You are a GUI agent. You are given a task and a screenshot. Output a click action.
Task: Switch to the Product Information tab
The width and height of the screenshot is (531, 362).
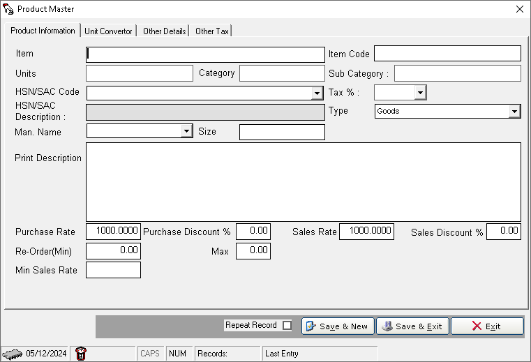[x=43, y=31]
